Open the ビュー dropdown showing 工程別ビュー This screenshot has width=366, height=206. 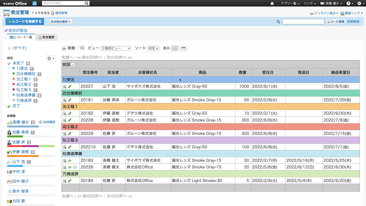tap(115, 48)
